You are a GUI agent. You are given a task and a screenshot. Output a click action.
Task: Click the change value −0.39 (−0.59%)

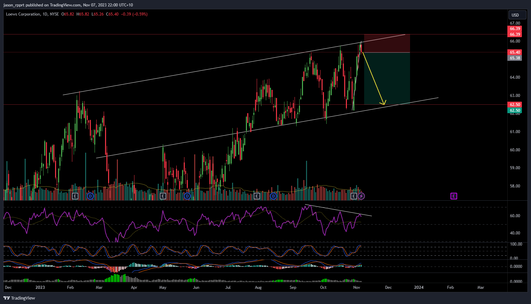[x=134, y=14]
